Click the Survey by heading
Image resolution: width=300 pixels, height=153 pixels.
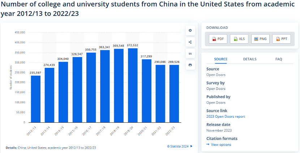pyautogui.click(x=215, y=83)
